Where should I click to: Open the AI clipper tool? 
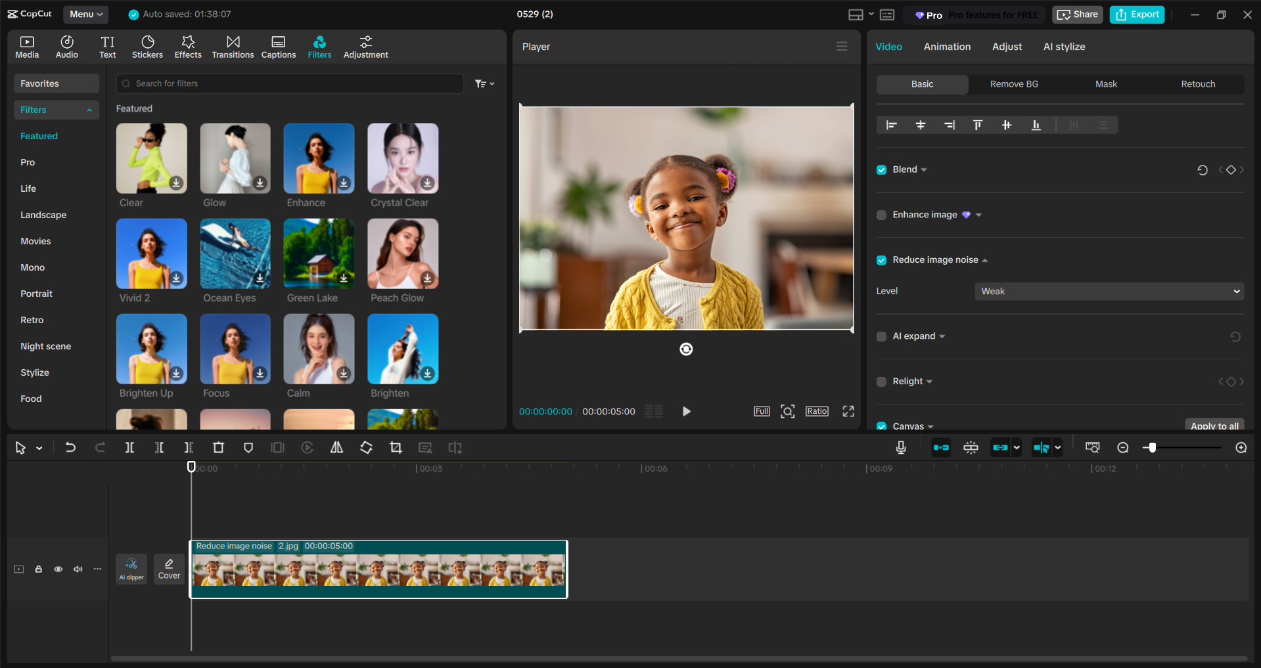(x=131, y=569)
